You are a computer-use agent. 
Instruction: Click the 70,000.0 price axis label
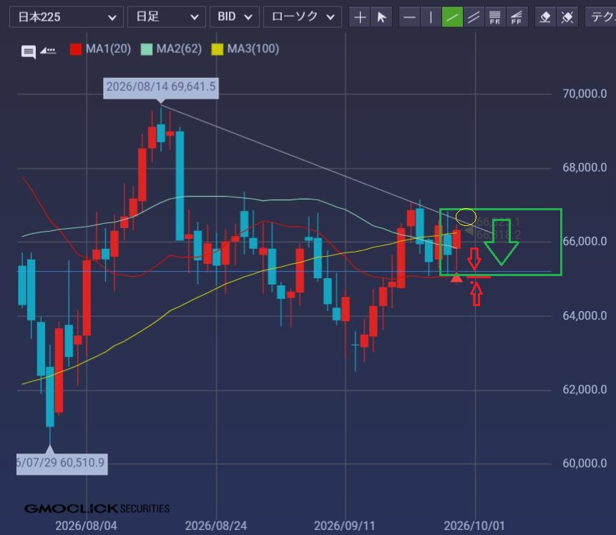(585, 94)
